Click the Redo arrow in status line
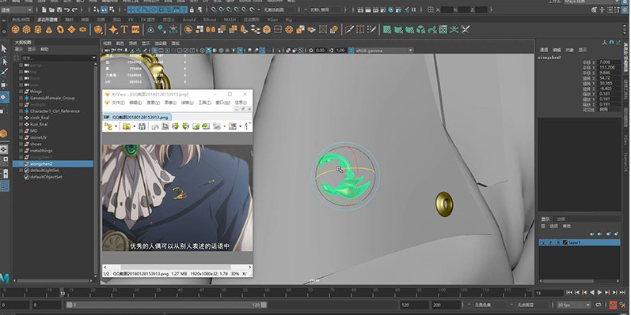 [74, 9]
